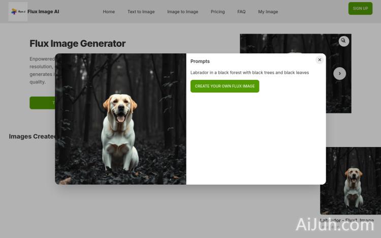Click the Prompts heading in the popup
The height and width of the screenshot is (238, 381).
(x=200, y=62)
